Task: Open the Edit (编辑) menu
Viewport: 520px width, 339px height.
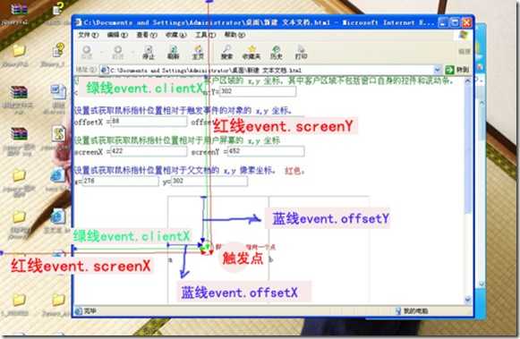Action: click(117, 35)
